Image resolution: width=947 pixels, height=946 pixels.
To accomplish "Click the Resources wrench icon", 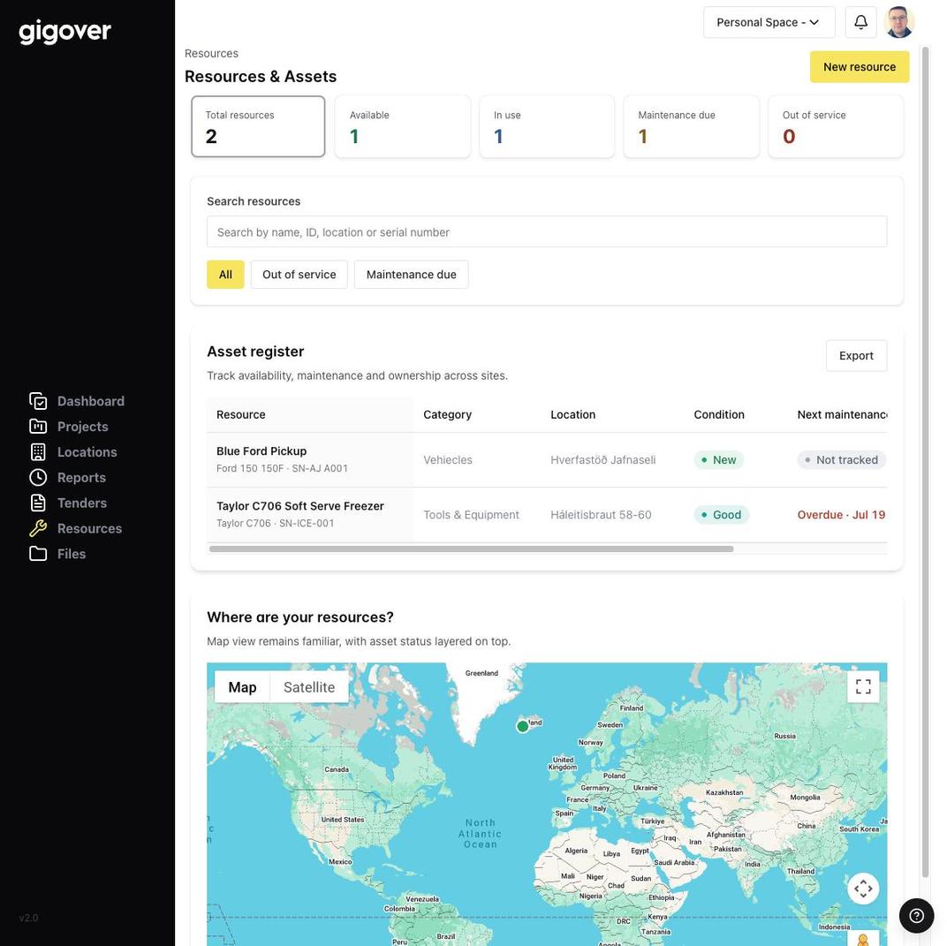I will point(38,528).
